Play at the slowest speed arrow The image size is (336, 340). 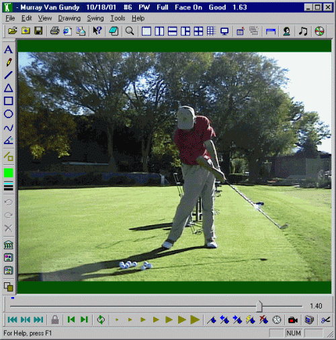point(117,320)
